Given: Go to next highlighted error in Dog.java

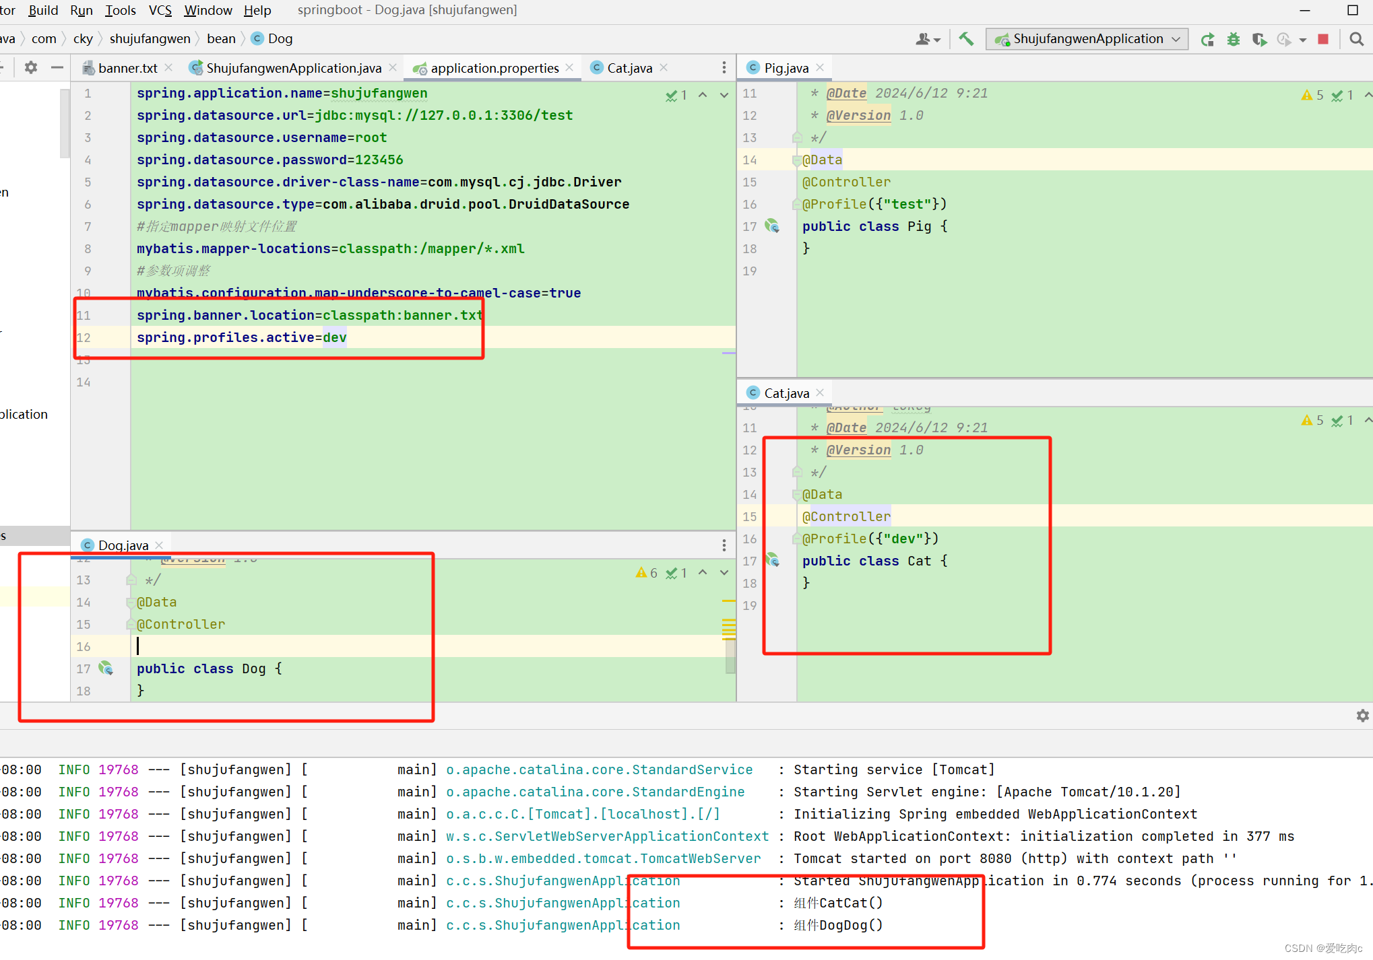Looking at the screenshot, I should (724, 572).
